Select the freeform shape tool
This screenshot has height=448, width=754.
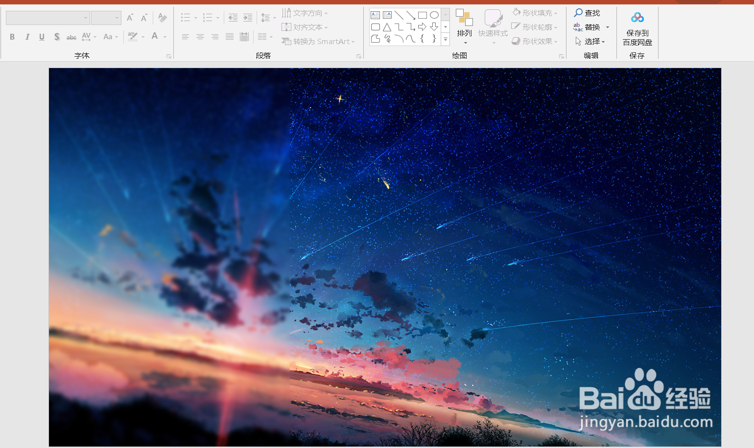376,39
